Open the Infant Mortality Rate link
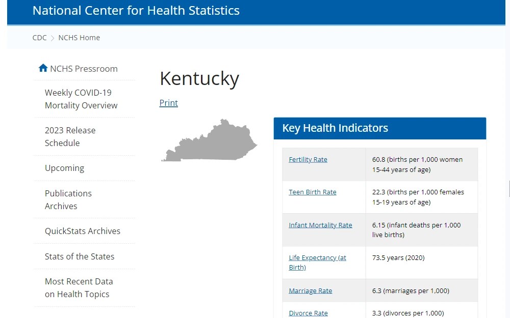Viewport: 510px width, 318px height. coord(320,224)
